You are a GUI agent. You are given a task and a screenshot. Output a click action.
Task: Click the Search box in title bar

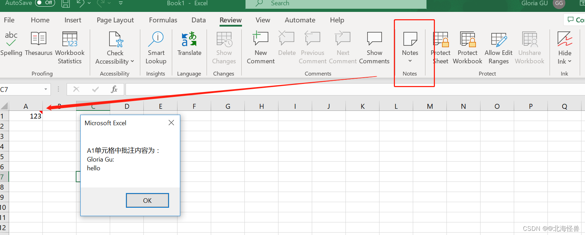[336, 3]
